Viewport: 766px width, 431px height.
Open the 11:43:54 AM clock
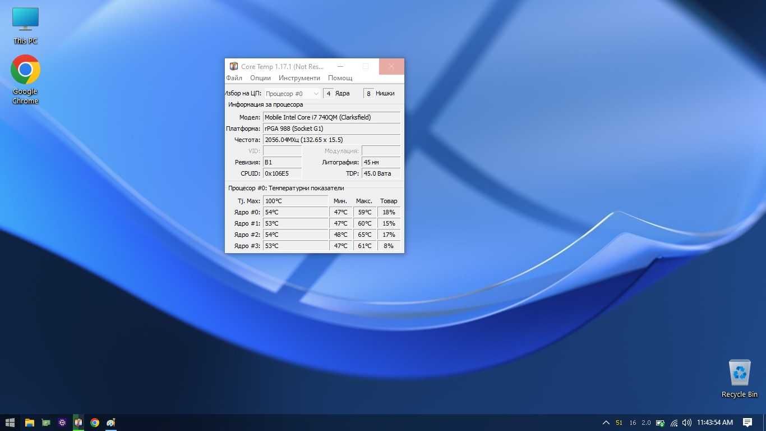715,423
